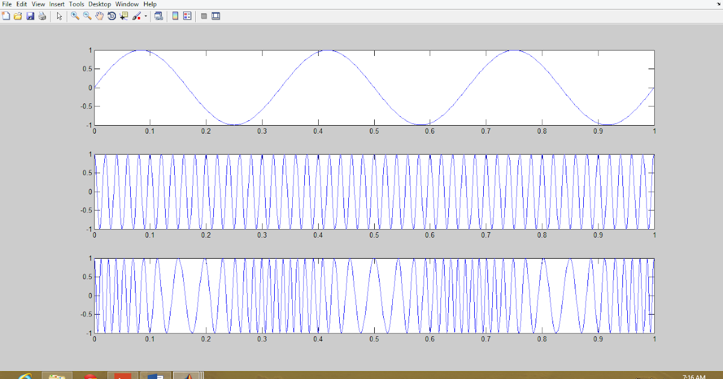Viewport: 723px width, 379px height.
Task: Click the Open File toolbar button
Action: click(x=18, y=16)
